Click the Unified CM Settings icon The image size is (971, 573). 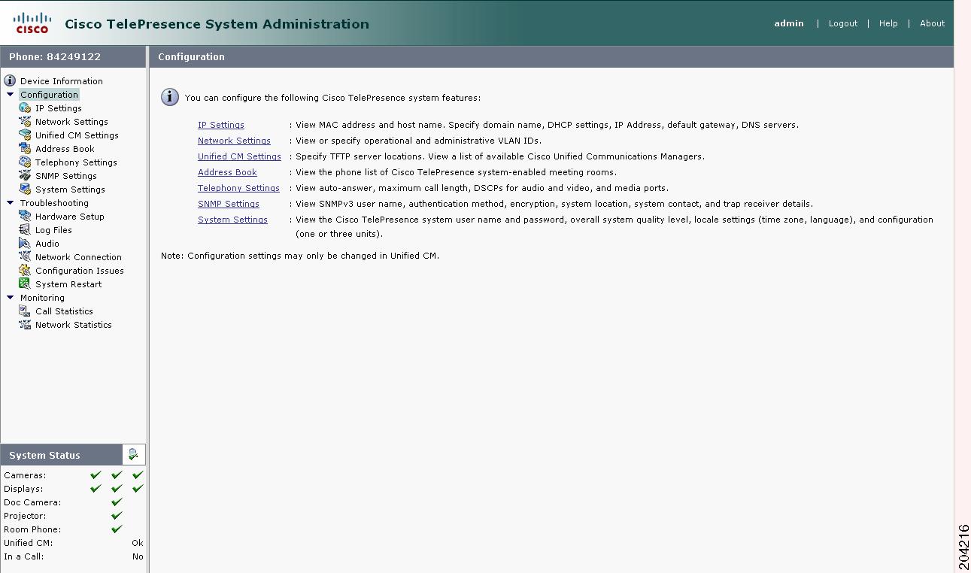point(25,135)
